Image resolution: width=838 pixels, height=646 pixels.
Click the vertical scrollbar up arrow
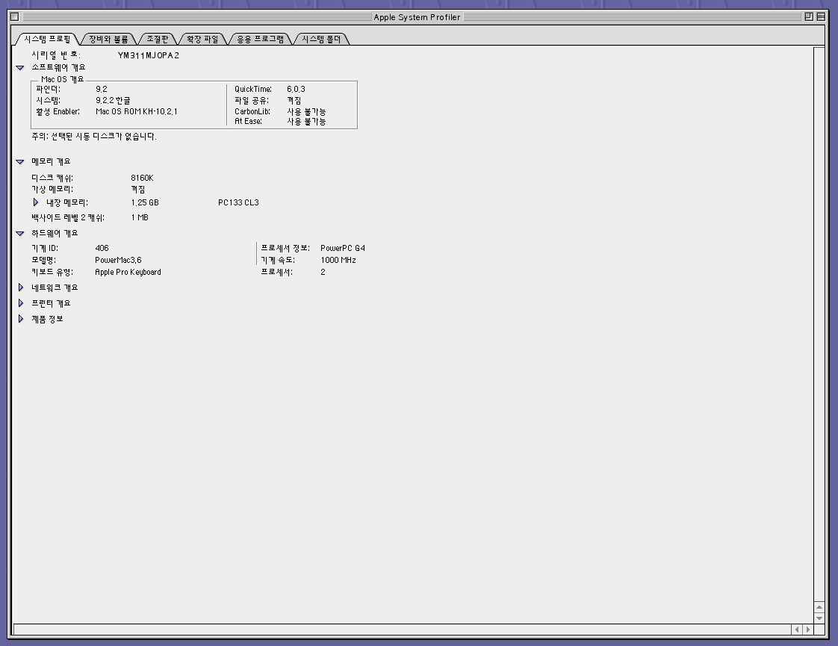(819, 607)
